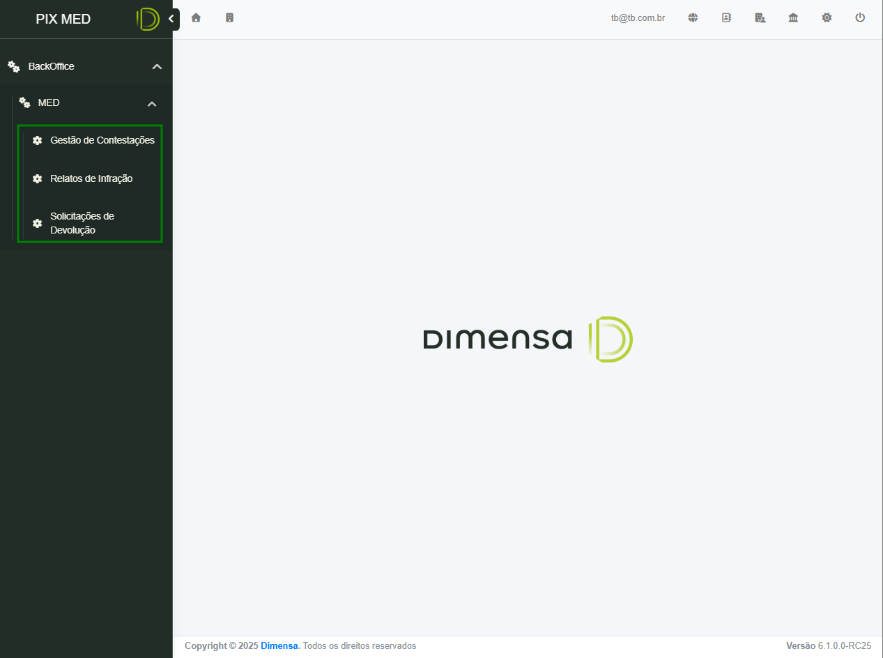Select the MED menu label
The image size is (883, 658).
(x=49, y=102)
